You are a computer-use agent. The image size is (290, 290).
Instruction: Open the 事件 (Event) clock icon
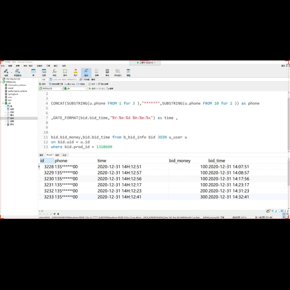65,72
